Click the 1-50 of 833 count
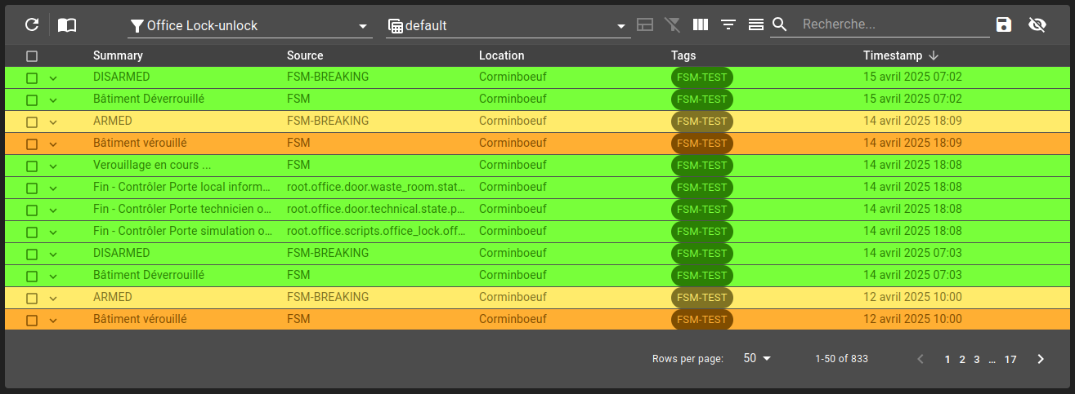1075x394 pixels. coord(841,359)
